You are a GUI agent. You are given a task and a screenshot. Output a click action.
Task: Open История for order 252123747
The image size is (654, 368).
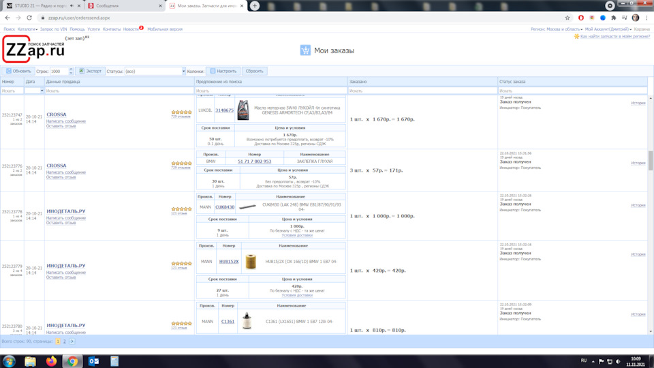pos(638,103)
